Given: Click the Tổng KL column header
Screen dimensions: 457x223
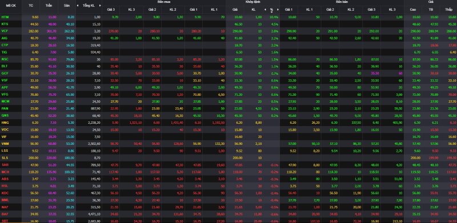Looking at the screenshot, I should [x=89, y=6].
